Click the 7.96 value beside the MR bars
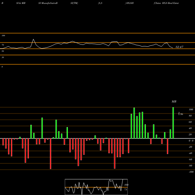The image size is (195, 195). (x=181, y=114)
